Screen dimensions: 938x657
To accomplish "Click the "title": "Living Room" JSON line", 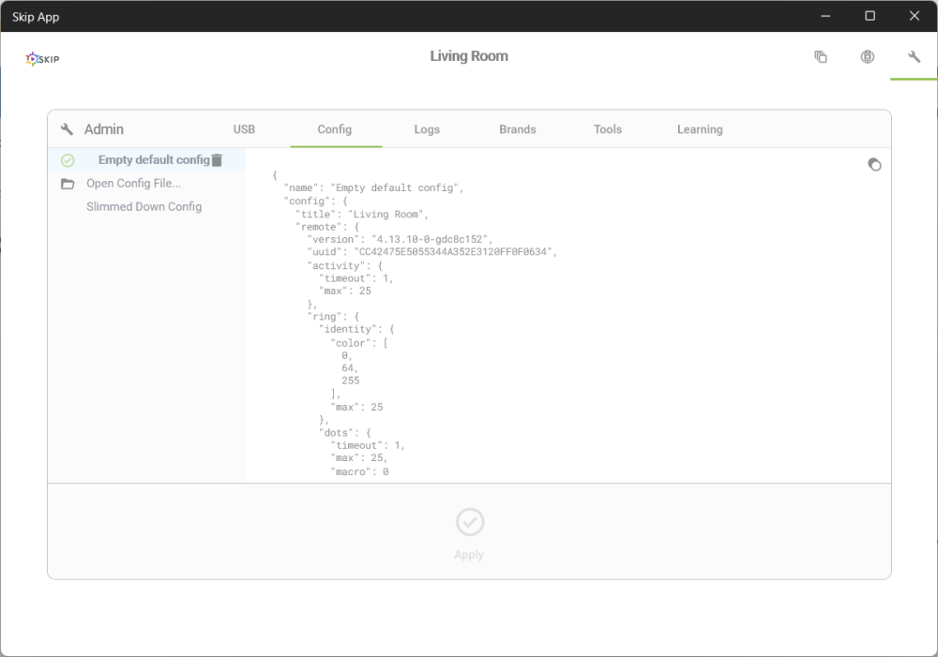I will click(362, 214).
